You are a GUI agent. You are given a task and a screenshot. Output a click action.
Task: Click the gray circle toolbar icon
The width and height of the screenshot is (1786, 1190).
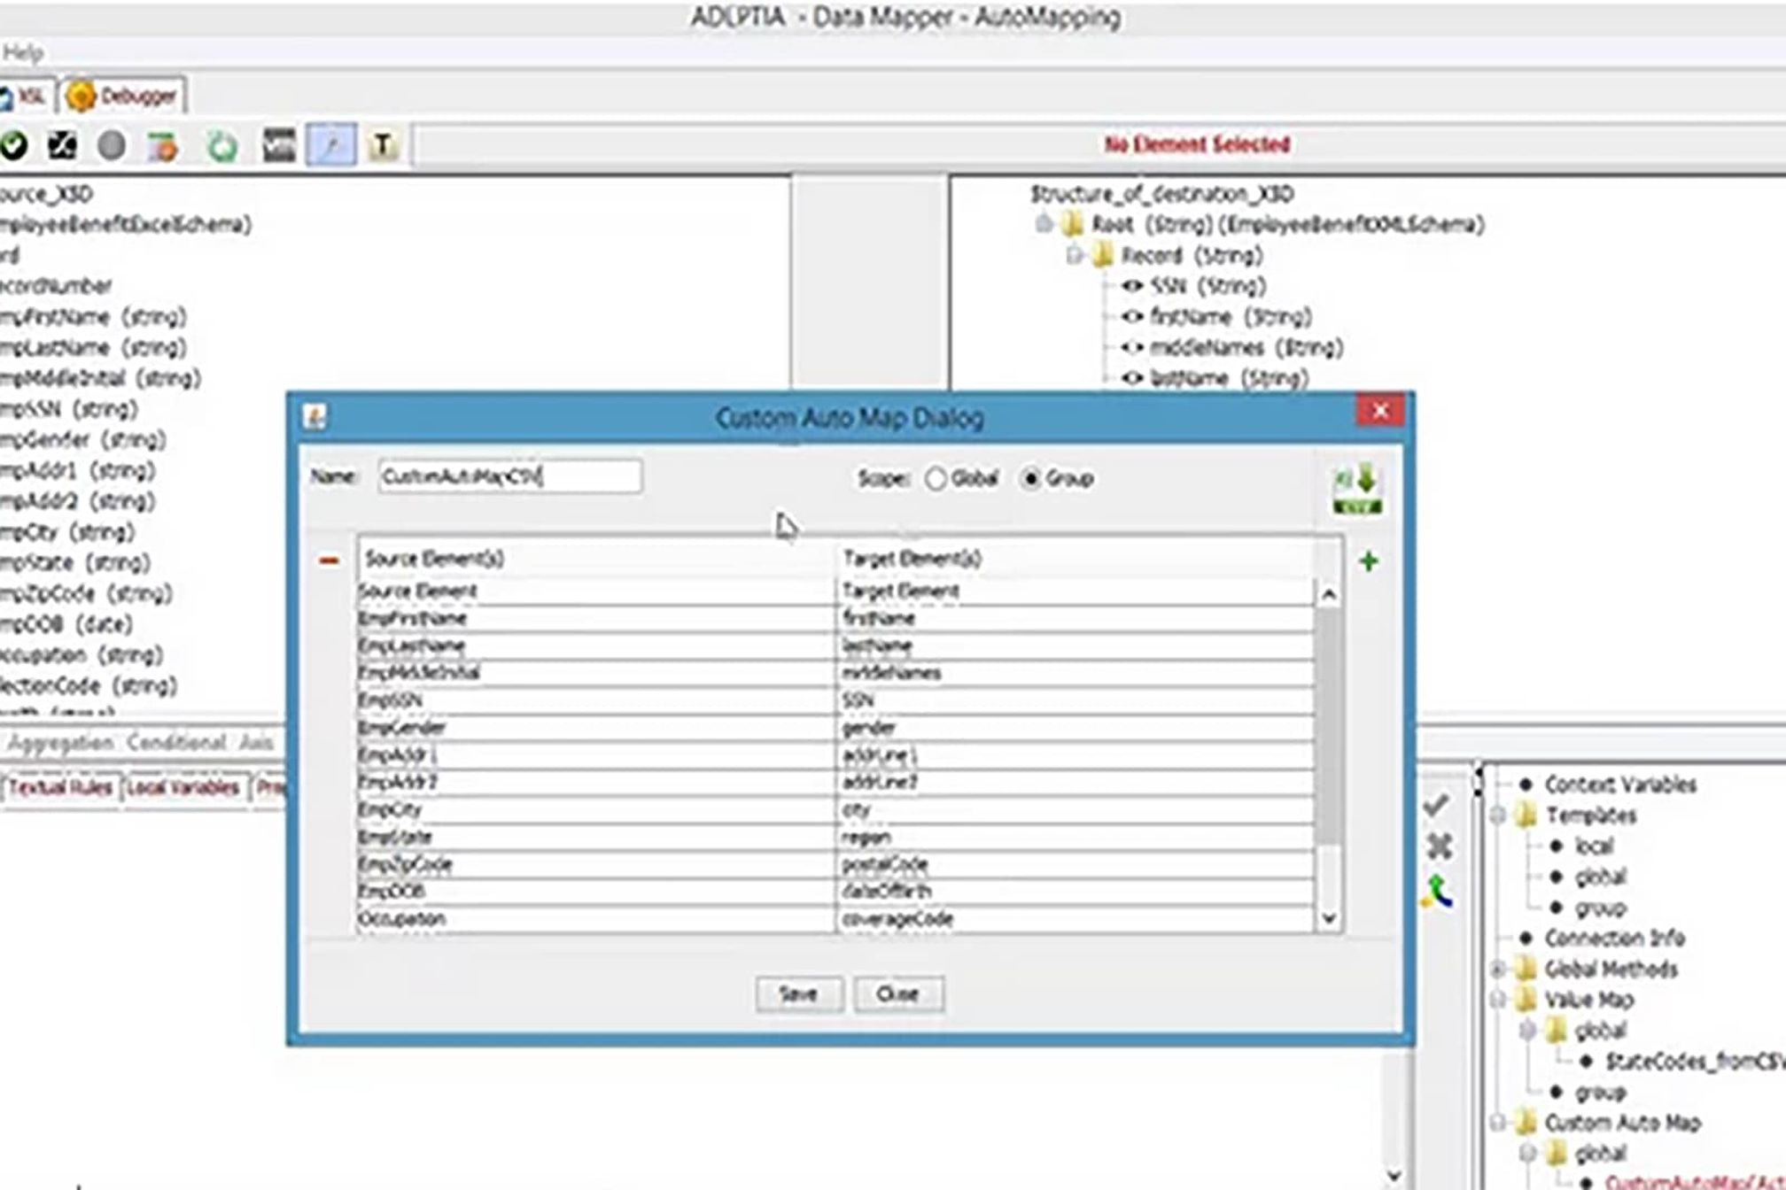point(112,145)
